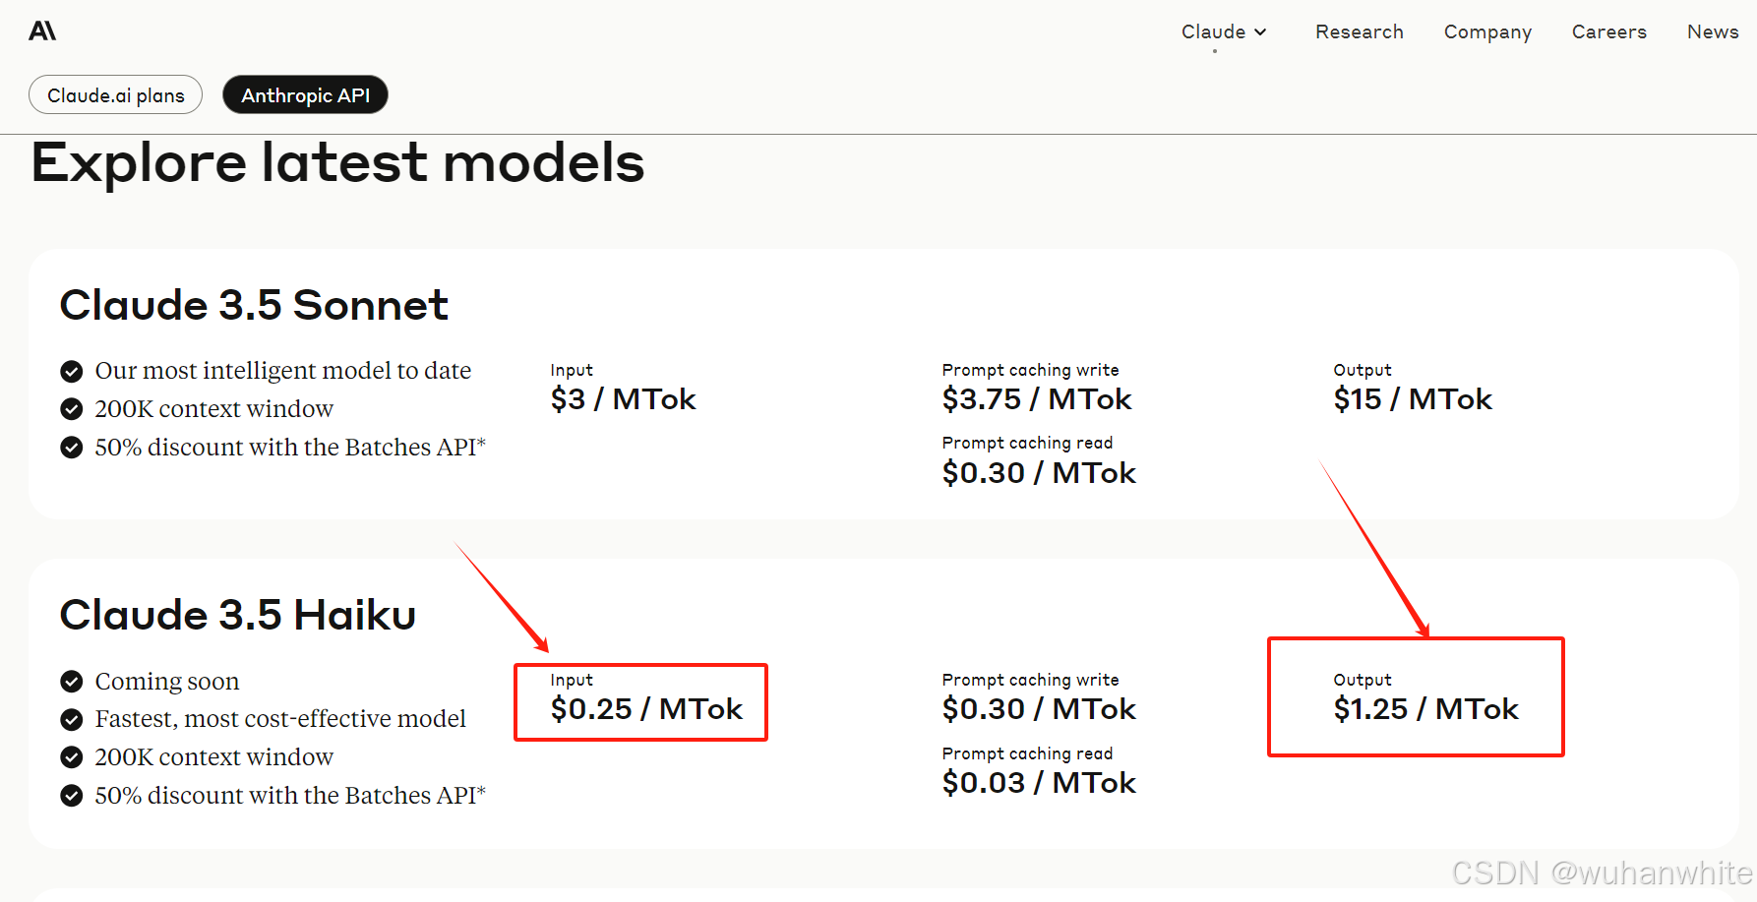This screenshot has height=902, width=1757.
Task: Click Sonnet output price $15 / MTok
Action: tap(1413, 398)
